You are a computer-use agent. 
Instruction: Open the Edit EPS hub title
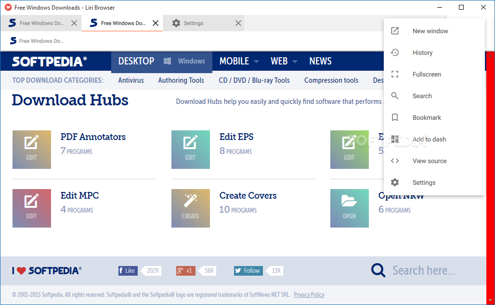click(x=236, y=137)
